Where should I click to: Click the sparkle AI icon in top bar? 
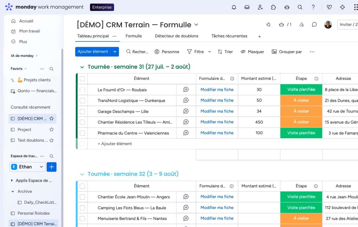click(x=342, y=7)
